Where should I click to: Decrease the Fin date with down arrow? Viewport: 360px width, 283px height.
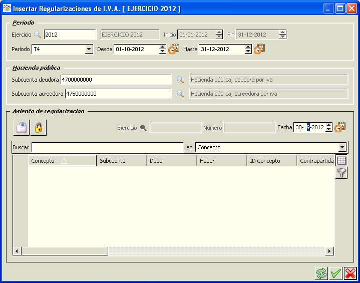point(282,37)
